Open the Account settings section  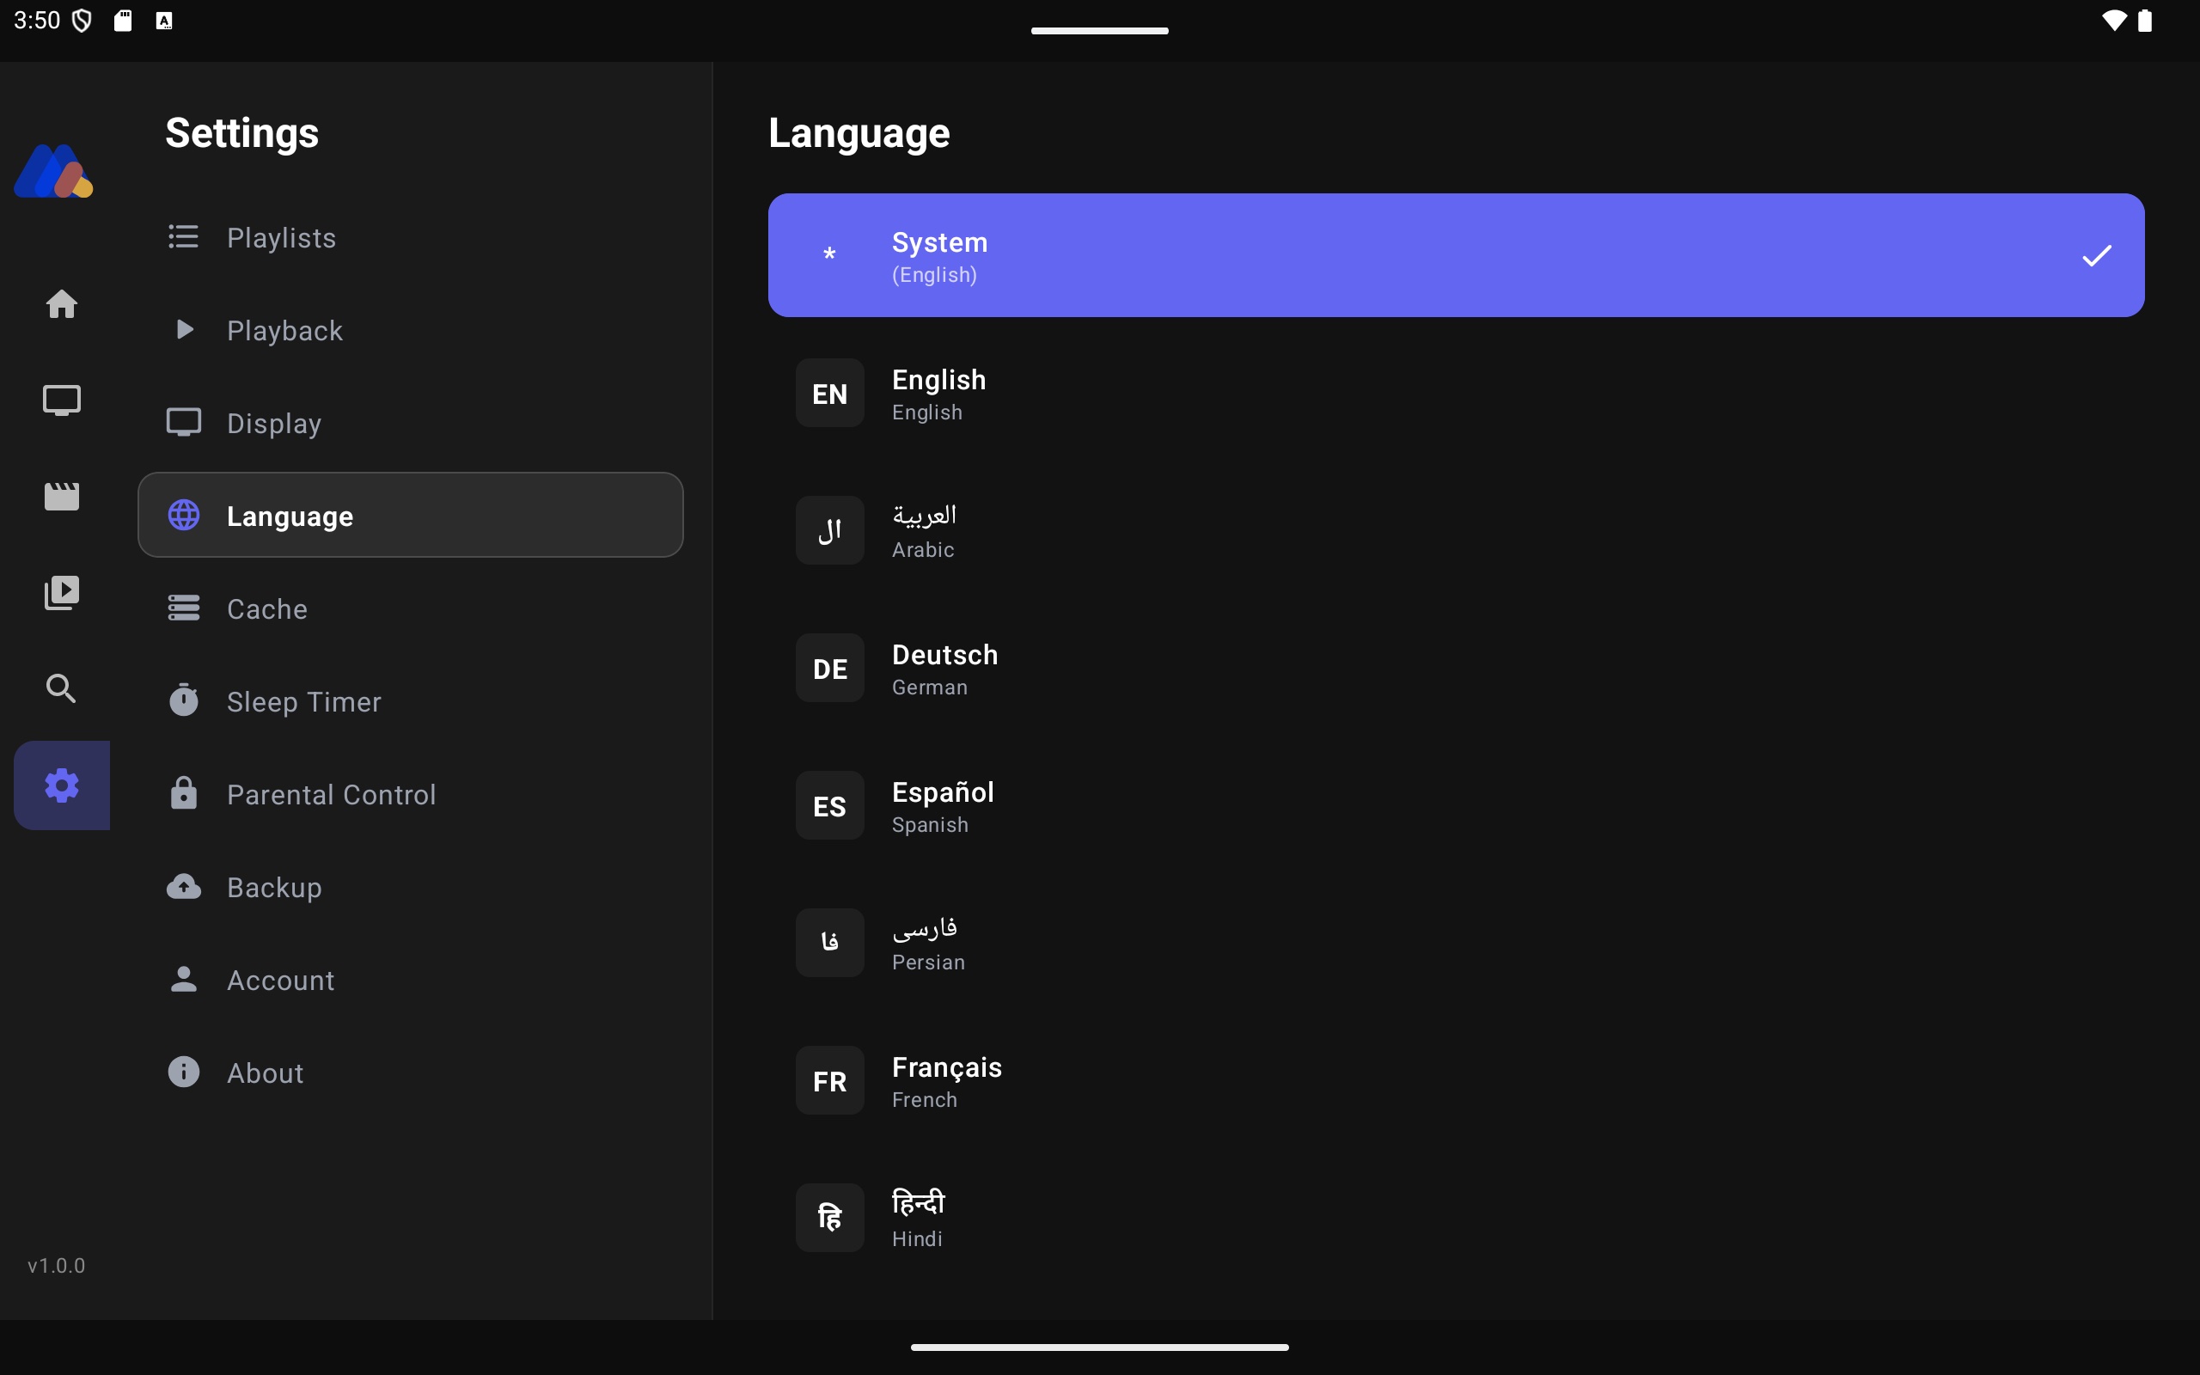(410, 980)
